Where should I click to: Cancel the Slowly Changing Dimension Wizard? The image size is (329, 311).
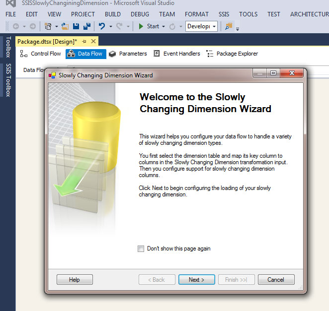276,280
